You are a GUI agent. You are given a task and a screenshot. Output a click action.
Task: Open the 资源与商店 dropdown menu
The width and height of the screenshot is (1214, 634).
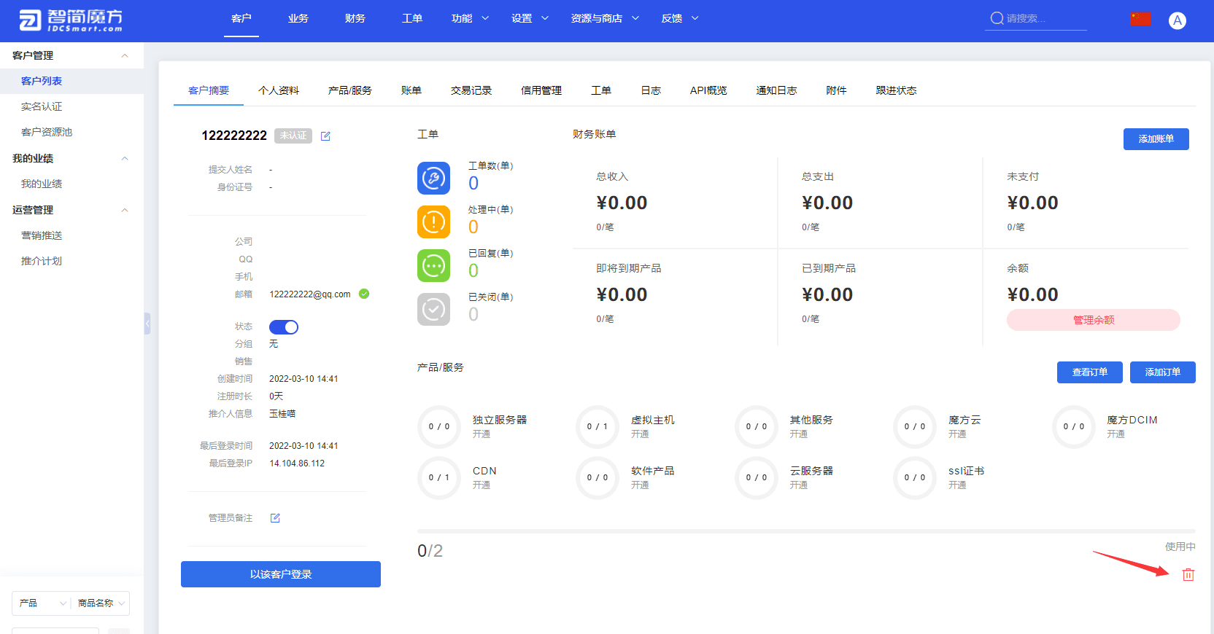(605, 18)
